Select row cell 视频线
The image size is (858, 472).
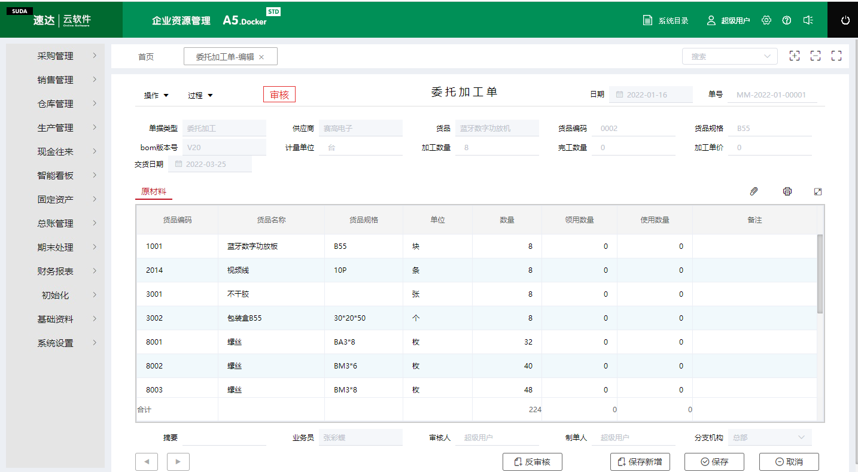[x=271, y=270]
